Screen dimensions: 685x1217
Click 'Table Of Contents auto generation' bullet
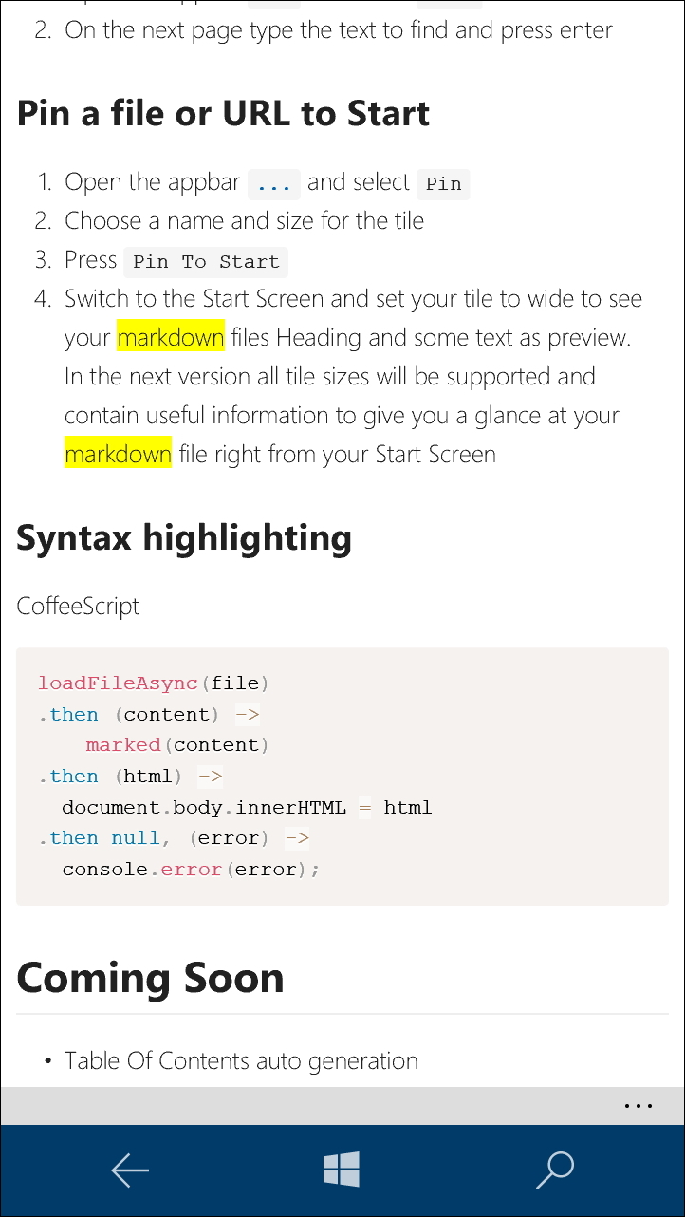[241, 1060]
